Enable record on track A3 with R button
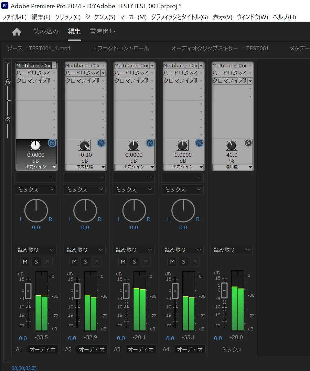The width and height of the screenshot is (310, 371). [146, 262]
